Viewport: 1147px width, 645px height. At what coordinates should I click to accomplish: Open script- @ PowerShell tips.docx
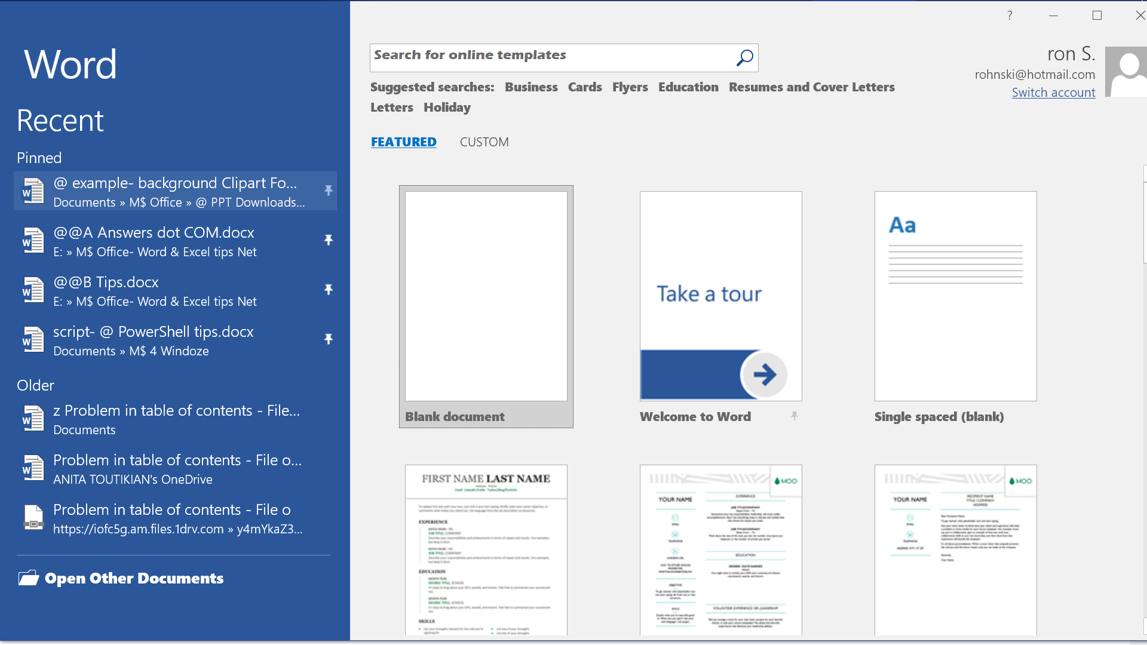pos(175,340)
